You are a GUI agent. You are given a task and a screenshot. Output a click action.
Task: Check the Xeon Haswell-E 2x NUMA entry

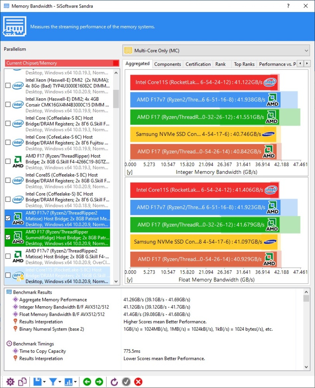(x=8, y=86)
